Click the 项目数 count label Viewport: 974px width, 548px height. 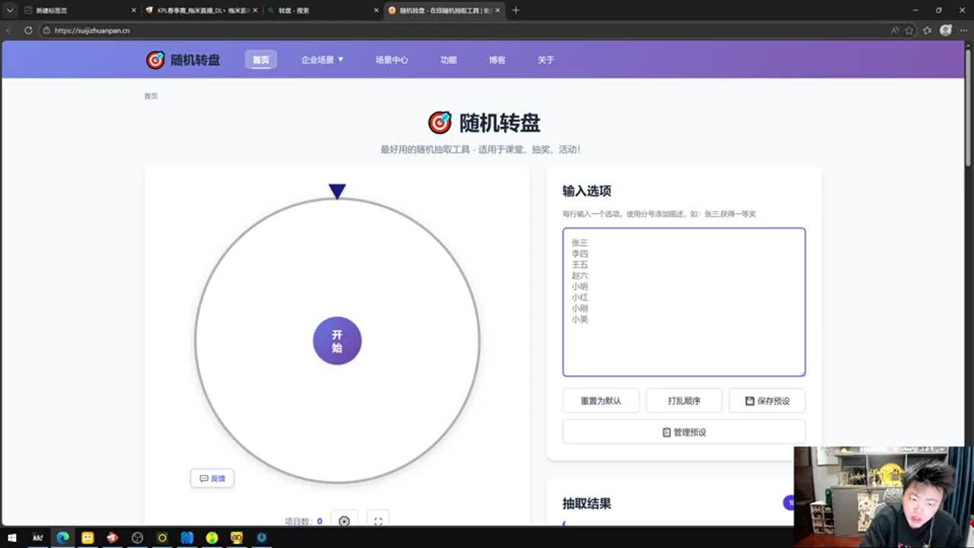pyautogui.click(x=304, y=521)
